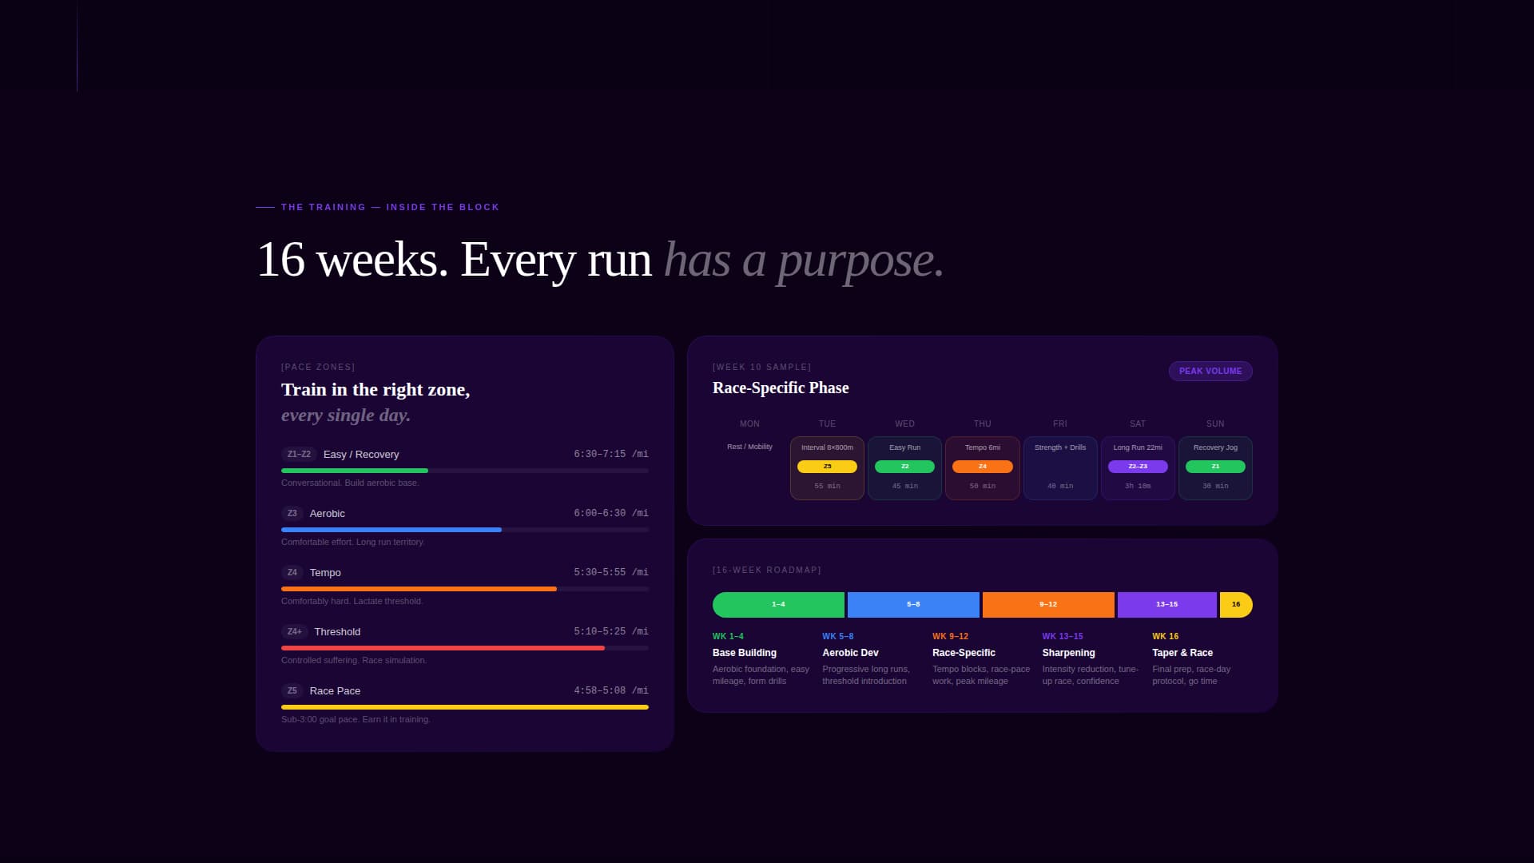Image resolution: width=1534 pixels, height=863 pixels.
Task: Select the Saturday Long Run 22mi card
Action: pos(1138,468)
